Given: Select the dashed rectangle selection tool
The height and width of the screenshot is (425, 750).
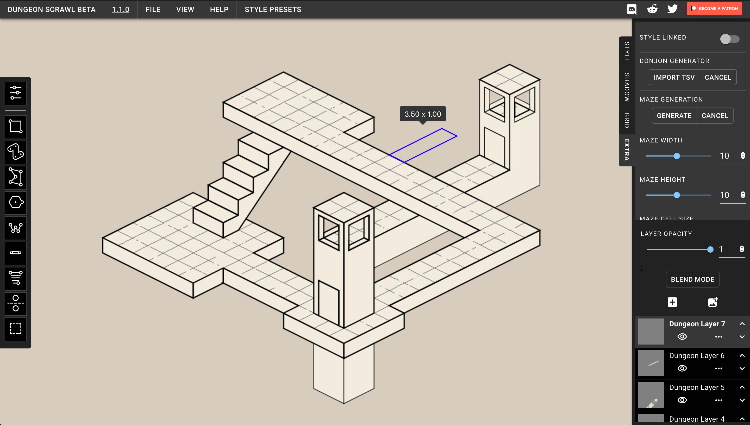Looking at the screenshot, I should point(15,328).
